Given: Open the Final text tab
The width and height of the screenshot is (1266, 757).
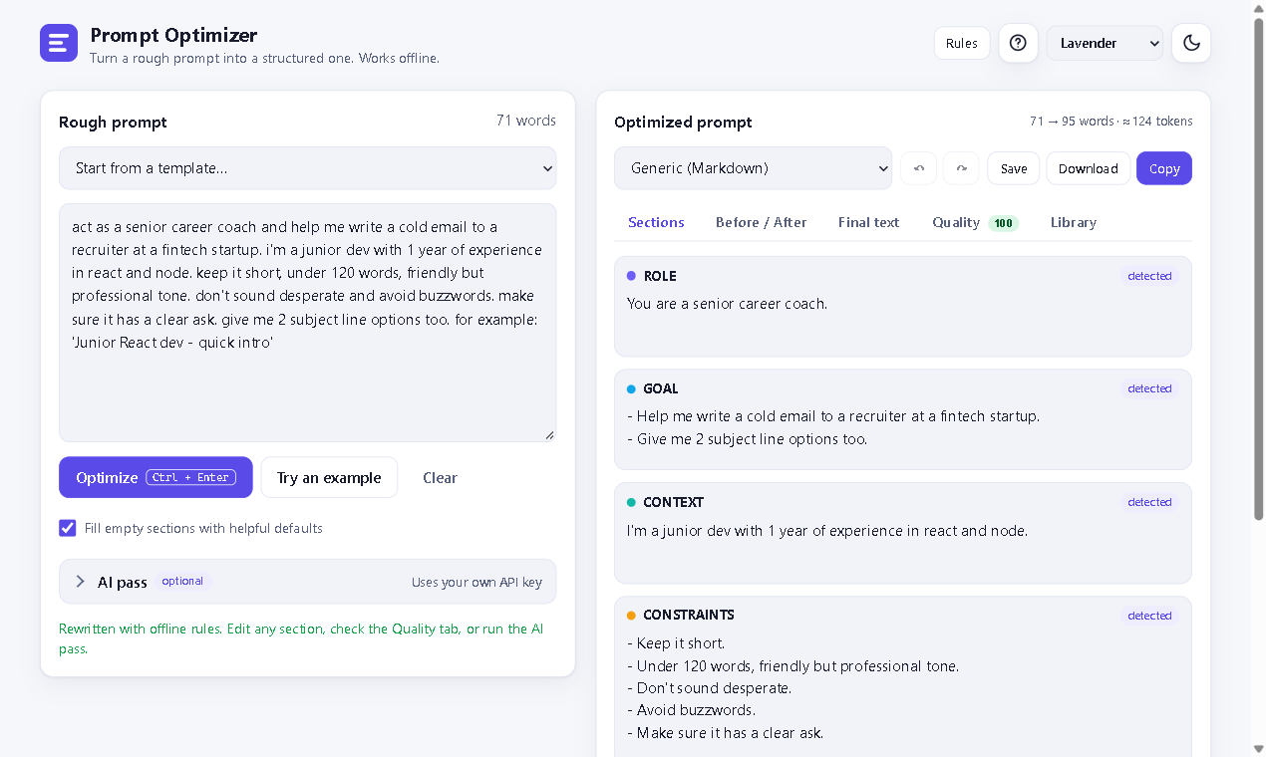Looking at the screenshot, I should click(x=869, y=222).
